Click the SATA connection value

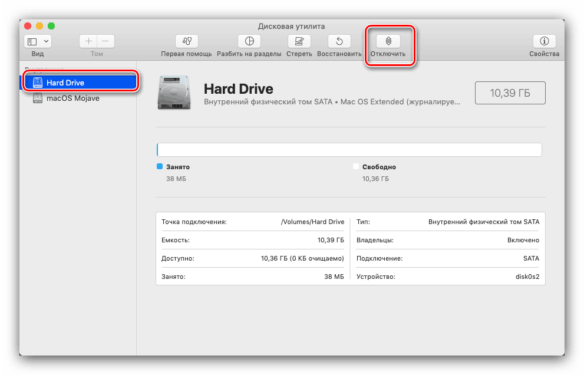531,258
